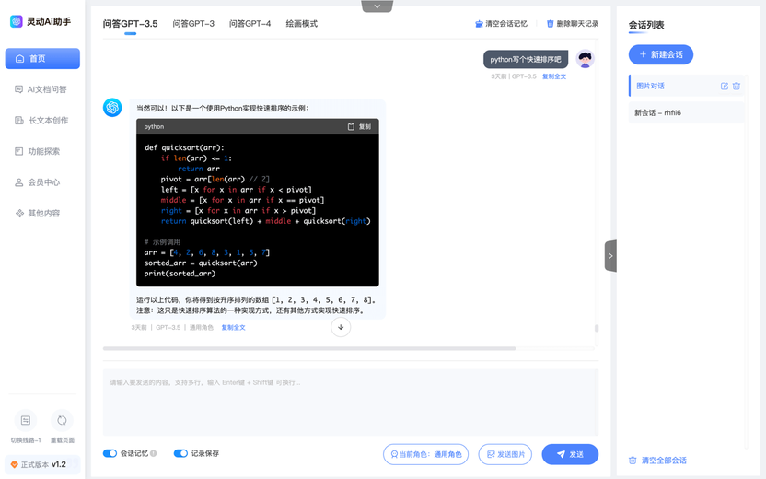Click the vertical scrollbar thumb of the chat
766x479 pixels.
(597, 329)
